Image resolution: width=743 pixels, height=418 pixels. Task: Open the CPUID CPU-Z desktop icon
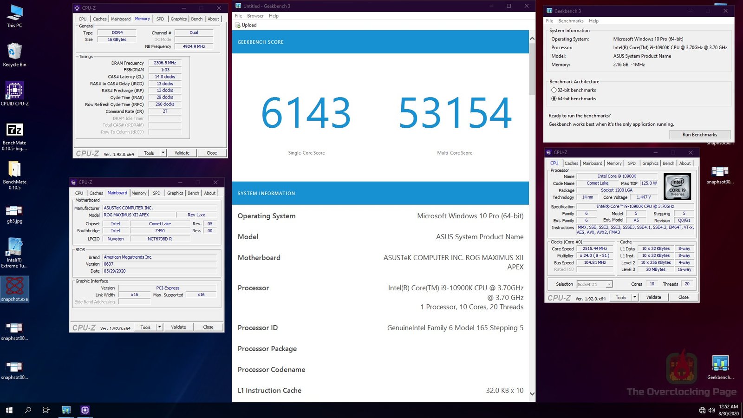pos(14,91)
